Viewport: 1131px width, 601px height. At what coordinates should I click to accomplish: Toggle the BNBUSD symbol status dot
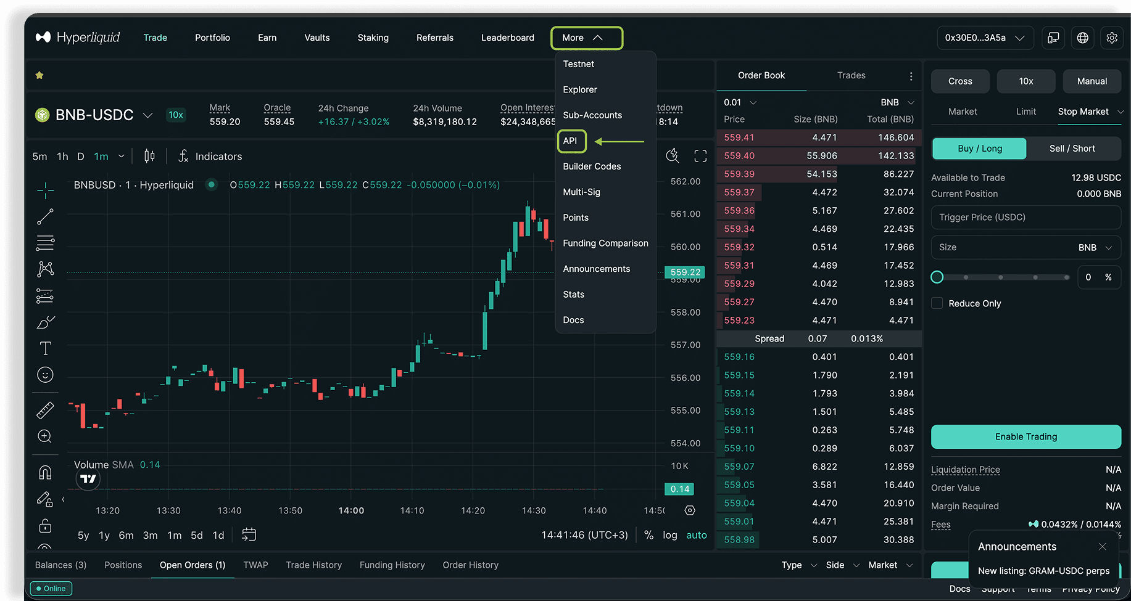[x=212, y=184]
